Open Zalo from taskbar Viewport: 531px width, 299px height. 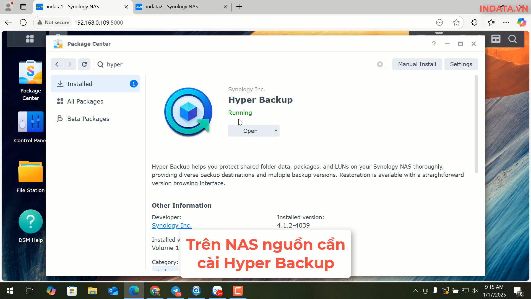[217, 291]
